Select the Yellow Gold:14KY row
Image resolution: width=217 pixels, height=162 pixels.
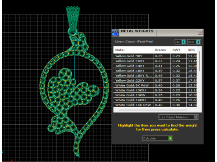[155, 66]
